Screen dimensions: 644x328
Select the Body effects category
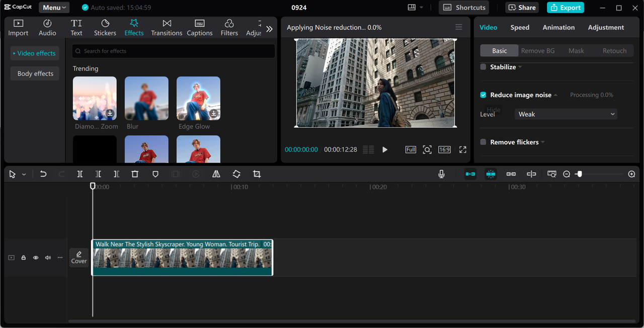click(35, 73)
